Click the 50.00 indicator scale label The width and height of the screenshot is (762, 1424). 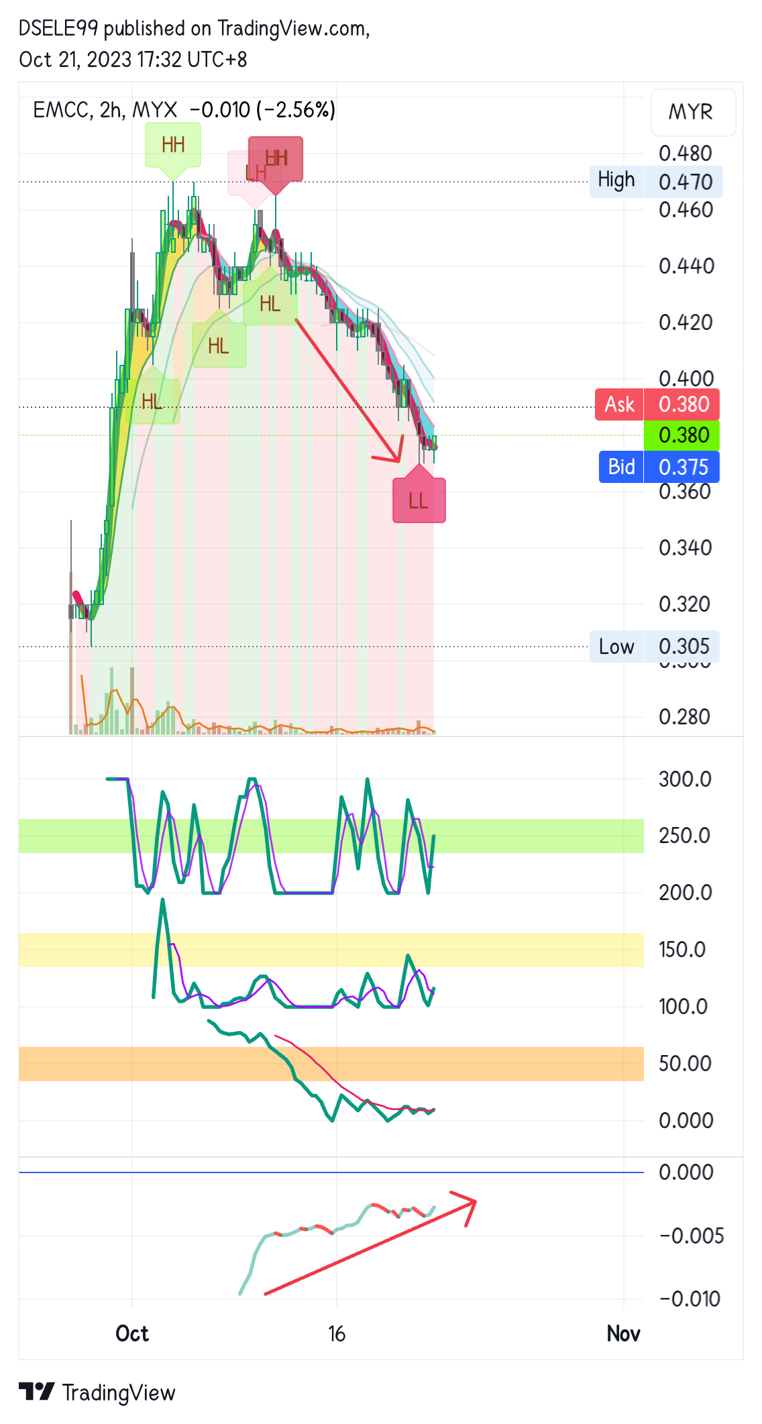pyautogui.click(x=685, y=1064)
